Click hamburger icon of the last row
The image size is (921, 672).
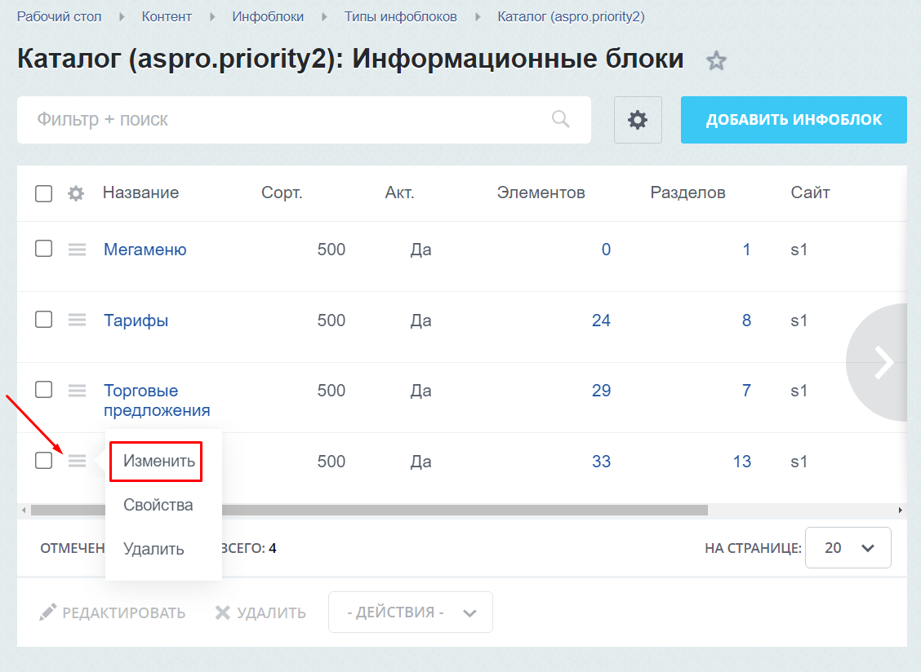[77, 461]
